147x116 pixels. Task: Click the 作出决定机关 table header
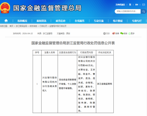(x=105, y=53)
